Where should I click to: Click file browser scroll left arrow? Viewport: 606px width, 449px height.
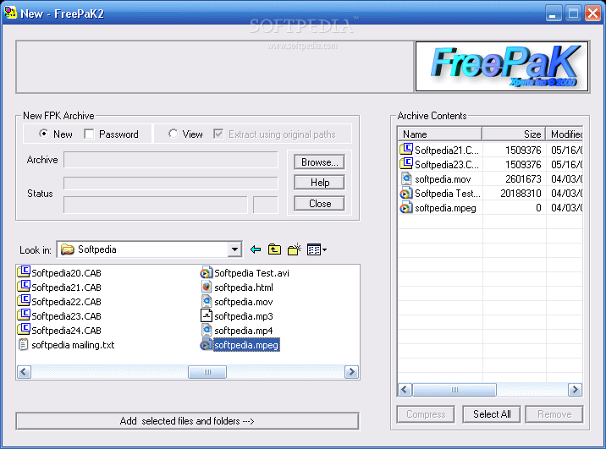coord(24,372)
